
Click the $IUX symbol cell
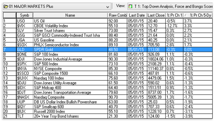coord(25,111)
